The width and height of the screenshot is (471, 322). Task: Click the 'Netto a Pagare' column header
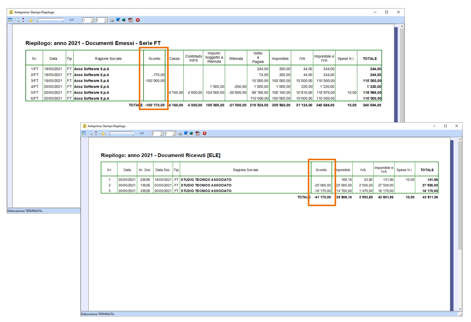tap(258, 57)
